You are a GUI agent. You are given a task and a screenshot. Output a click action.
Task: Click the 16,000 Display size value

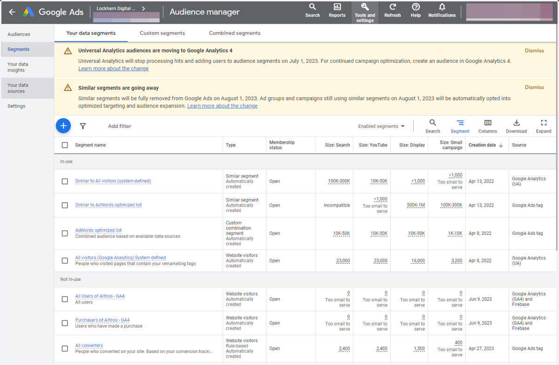click(x=418, y=261)
